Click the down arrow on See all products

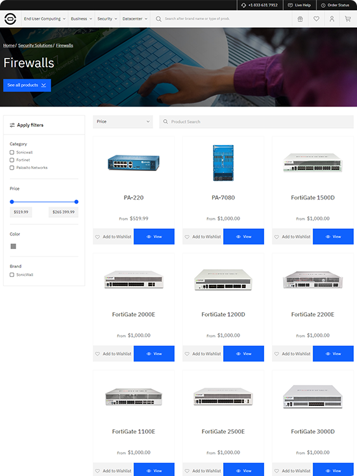pos(43,85)
